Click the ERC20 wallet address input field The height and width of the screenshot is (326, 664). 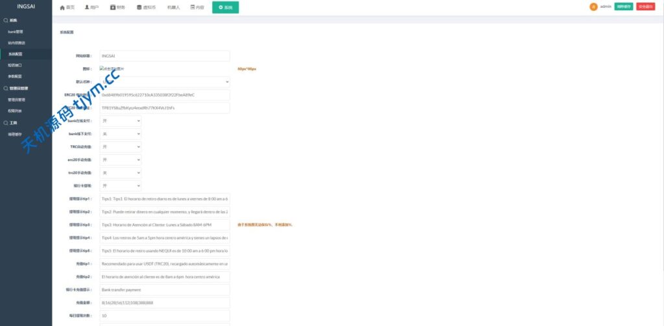tap(165, 95)
